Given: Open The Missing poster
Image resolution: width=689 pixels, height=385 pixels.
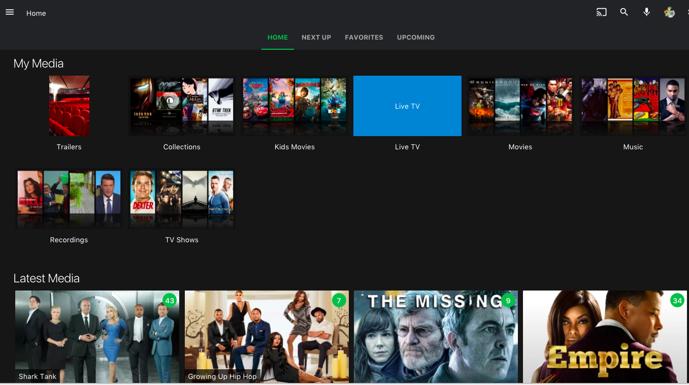Looking at the screenshot, I should 436,337.
